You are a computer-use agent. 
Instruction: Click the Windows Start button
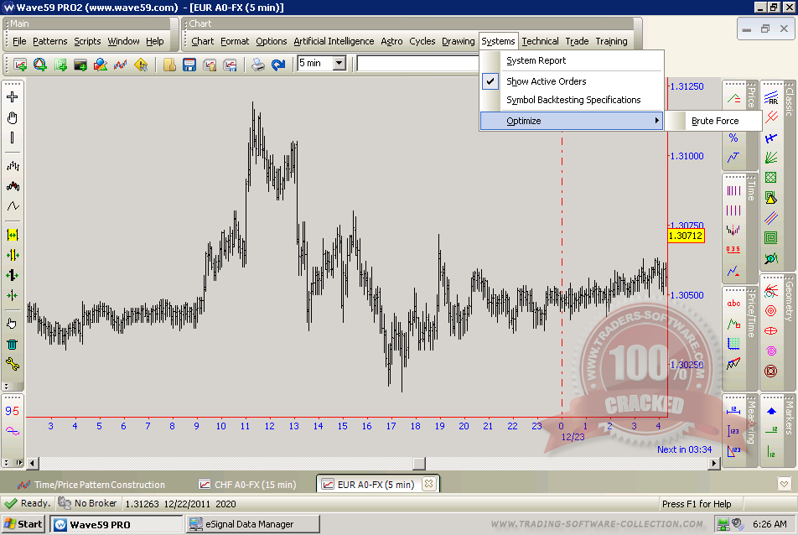click(x=23, y=524)
